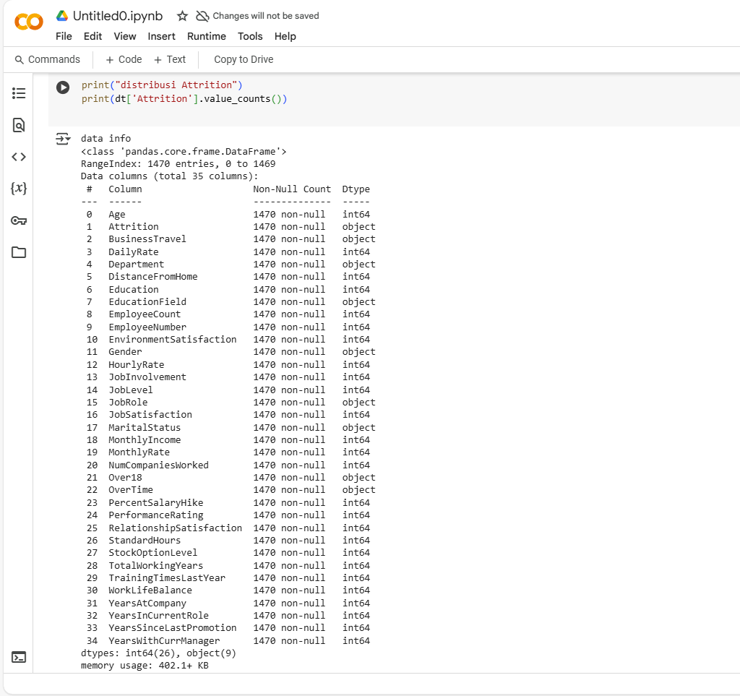Open the variable inspector
740x696 pixels.
pyautogui.click(x=18, y=188)
